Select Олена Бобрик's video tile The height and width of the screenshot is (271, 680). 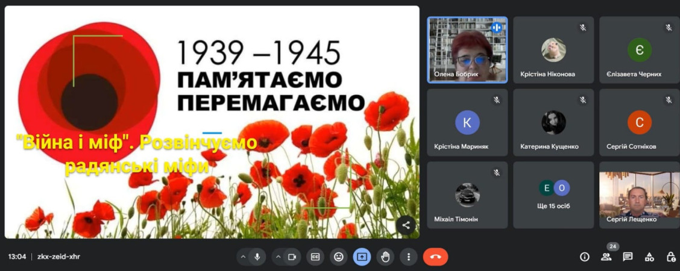[467, 49]
